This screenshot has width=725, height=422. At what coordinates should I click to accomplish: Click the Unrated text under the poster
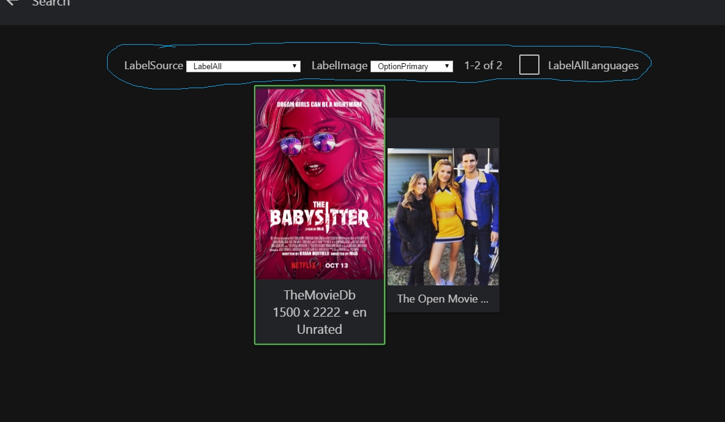click(x=320, y=330)
